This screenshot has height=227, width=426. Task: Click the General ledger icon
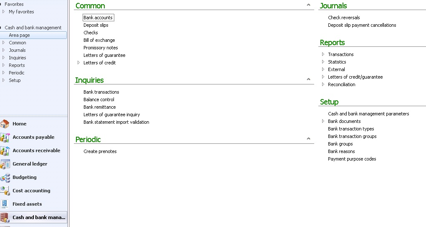click(5, 164)
